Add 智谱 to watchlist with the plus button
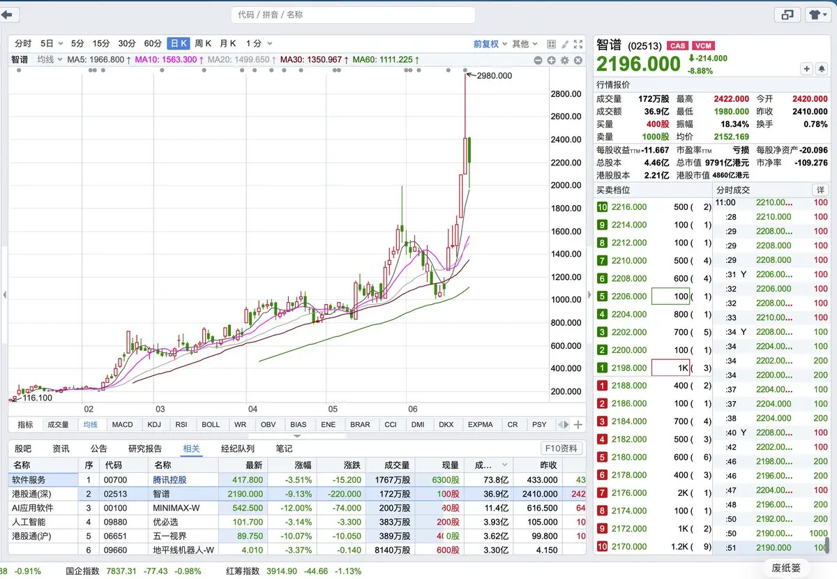Viewport: 837px width, 579px height. point(806,68)
